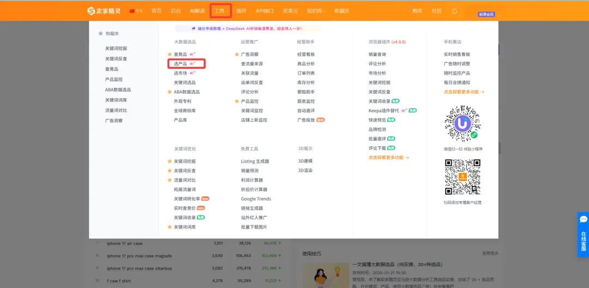Image resolution: width=589 pixels, height=288 pixels.
Task: Click the China flag language icon
Action: (132, 11)
